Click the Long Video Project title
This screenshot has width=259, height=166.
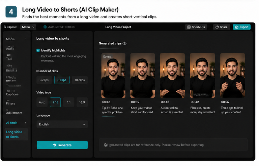click(118, 27)
